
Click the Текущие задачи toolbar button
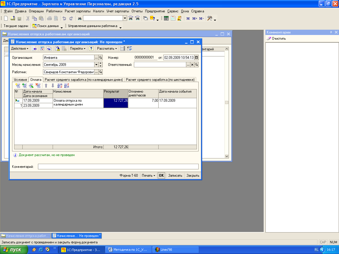click(16, 26)
